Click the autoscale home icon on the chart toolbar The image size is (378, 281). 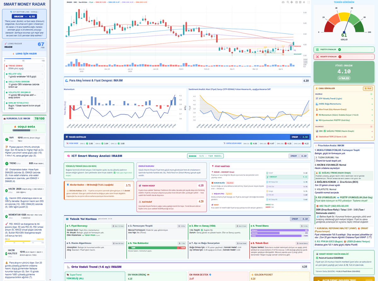click(304, 2)
